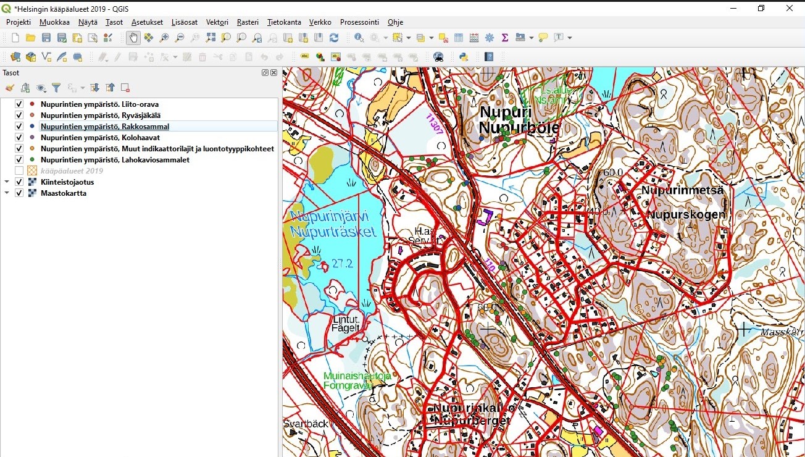Remove selected layer icon in Tasot panel
The image size is (805, 457).
click(x=125, y=88)
